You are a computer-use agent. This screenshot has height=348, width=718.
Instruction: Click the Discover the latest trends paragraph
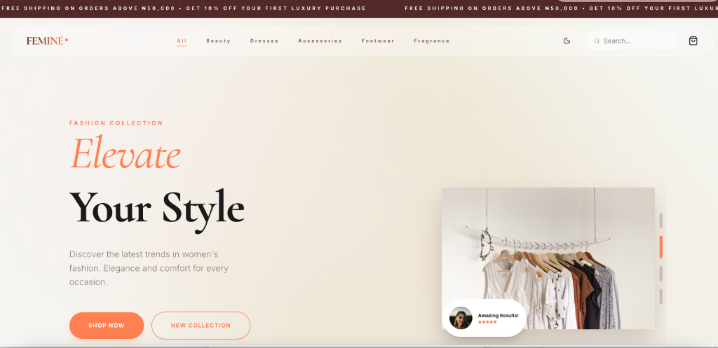(x=149, y=268)
